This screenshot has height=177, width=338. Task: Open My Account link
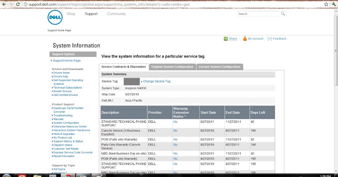[x=256, y=39]
